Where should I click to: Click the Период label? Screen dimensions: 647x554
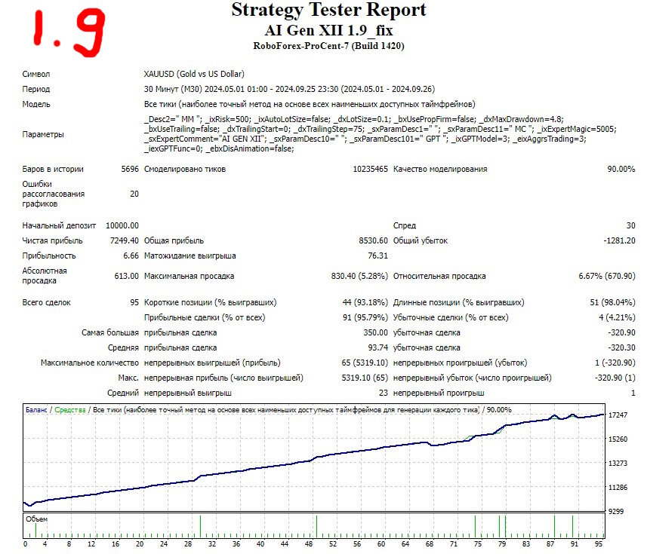pyautogui.click(x=36, y=90)
